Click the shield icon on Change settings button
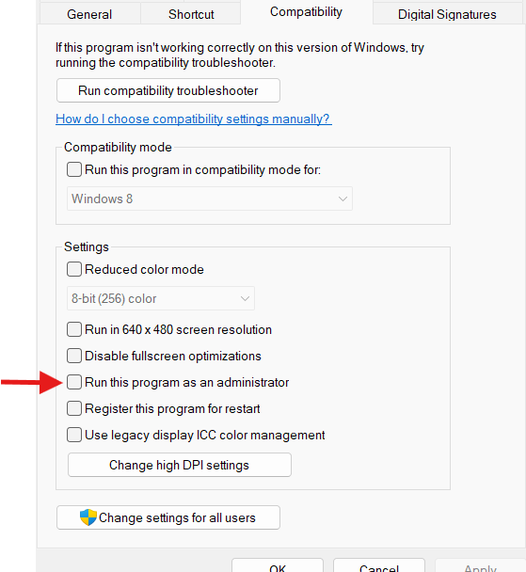Screen dimensions: 526x572 88,517
